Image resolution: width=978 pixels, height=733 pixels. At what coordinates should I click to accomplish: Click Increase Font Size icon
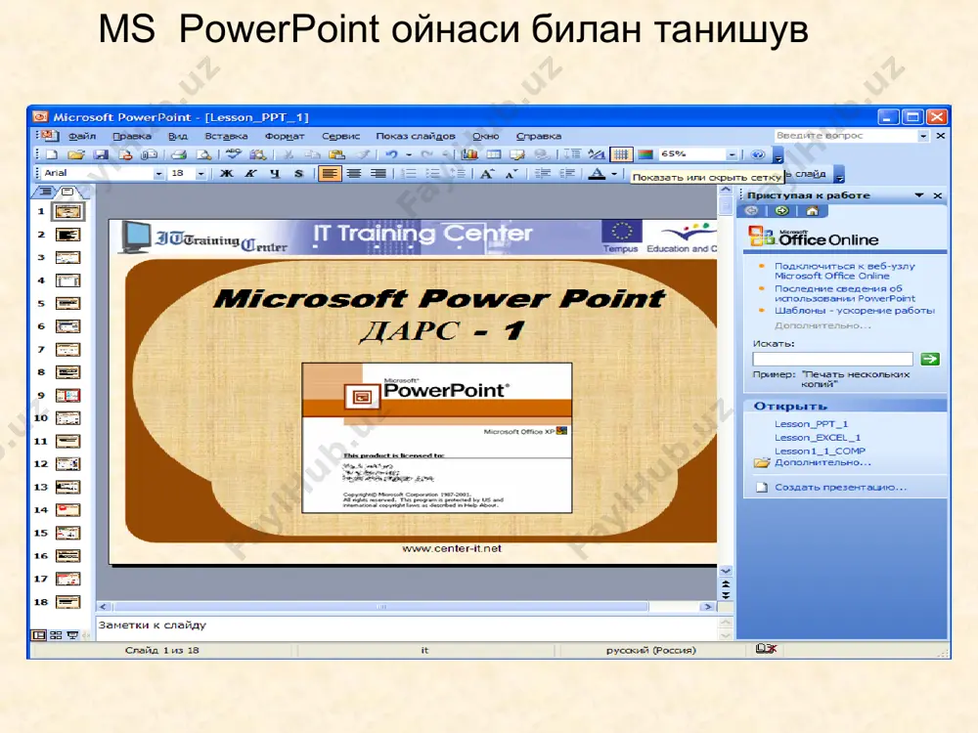(486, 173)
